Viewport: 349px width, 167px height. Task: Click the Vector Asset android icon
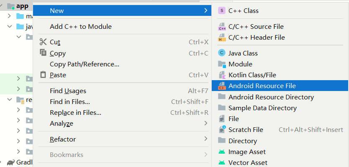pyautogui.click(x=222, y=163)
